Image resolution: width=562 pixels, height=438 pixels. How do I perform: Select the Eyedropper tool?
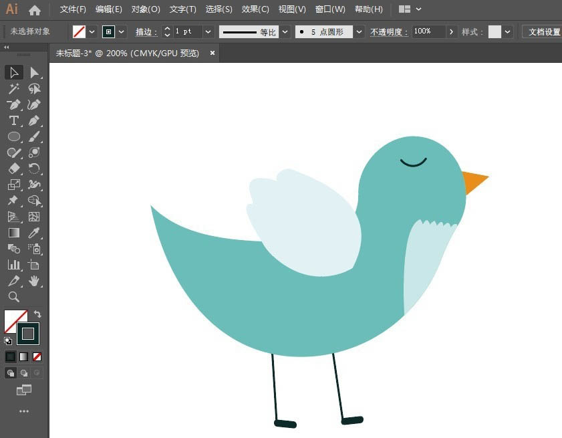(x=34, y=233)
